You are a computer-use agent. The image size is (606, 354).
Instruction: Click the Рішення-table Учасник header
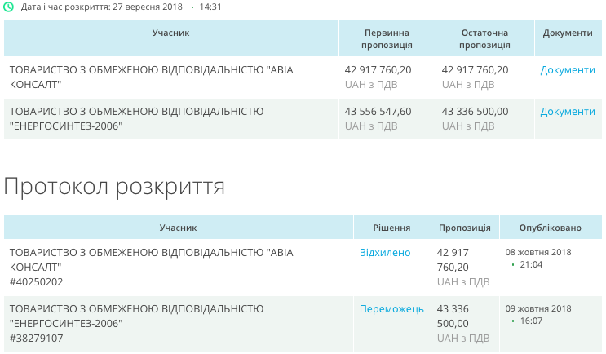tap(178, 228)
